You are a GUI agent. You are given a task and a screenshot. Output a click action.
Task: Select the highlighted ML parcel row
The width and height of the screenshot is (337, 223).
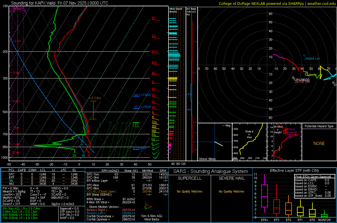(x=43, y=181)
